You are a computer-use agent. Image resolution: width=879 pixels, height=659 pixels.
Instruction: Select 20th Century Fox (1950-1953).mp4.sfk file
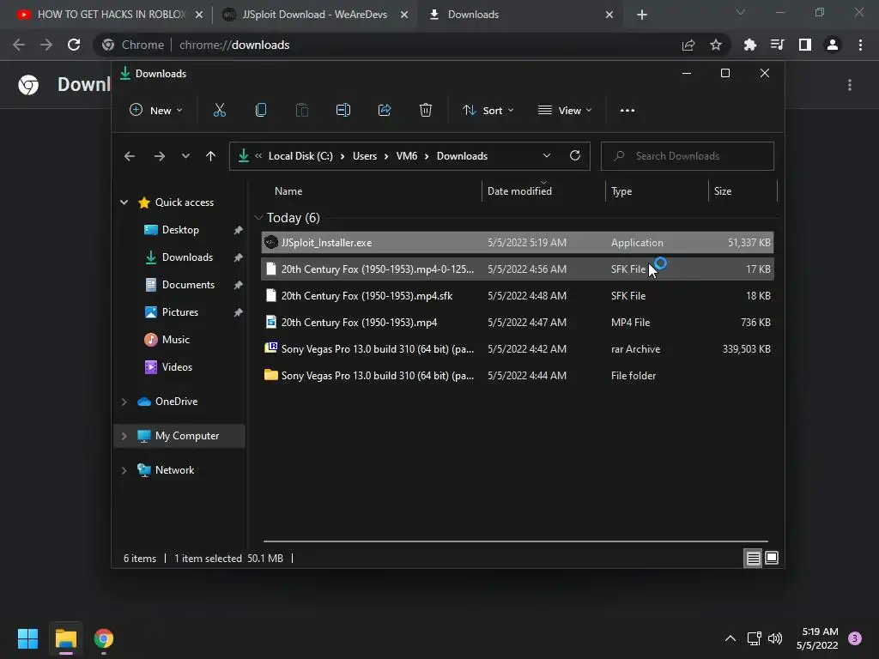(518, 296)
